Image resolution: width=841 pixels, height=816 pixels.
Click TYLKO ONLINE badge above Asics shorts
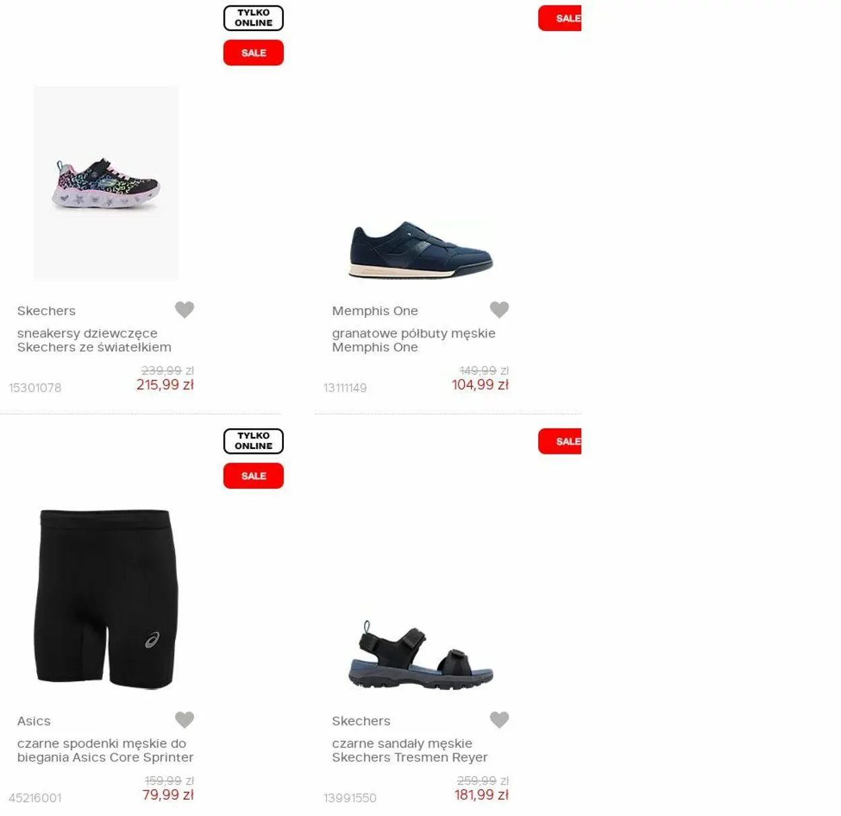254,441
